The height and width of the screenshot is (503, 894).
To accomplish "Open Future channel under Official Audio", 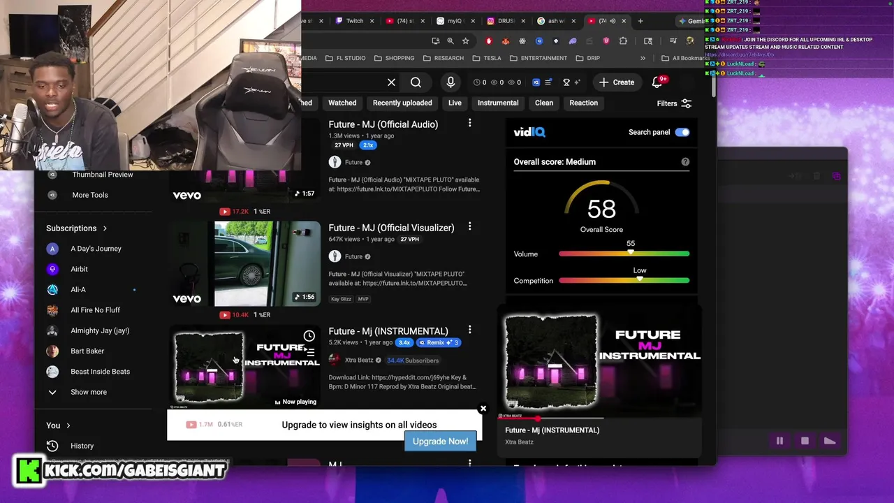I will click(353, 162).
